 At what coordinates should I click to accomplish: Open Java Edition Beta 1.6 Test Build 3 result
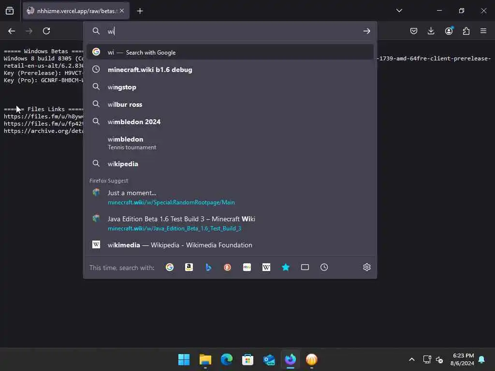click(230, 223)
